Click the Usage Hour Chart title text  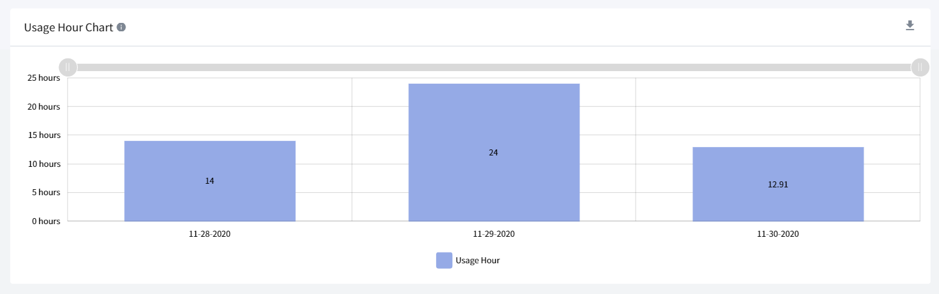[69, 27]
